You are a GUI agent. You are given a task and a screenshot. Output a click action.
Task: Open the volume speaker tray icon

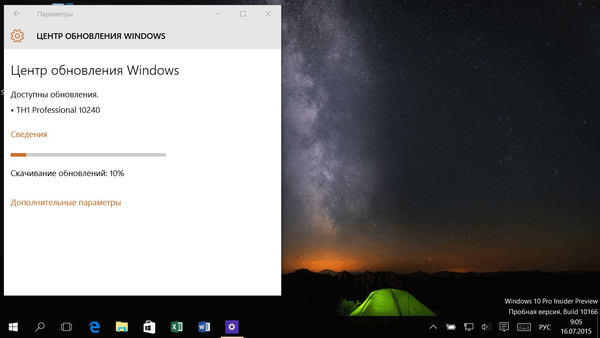(x=486, y=327)
